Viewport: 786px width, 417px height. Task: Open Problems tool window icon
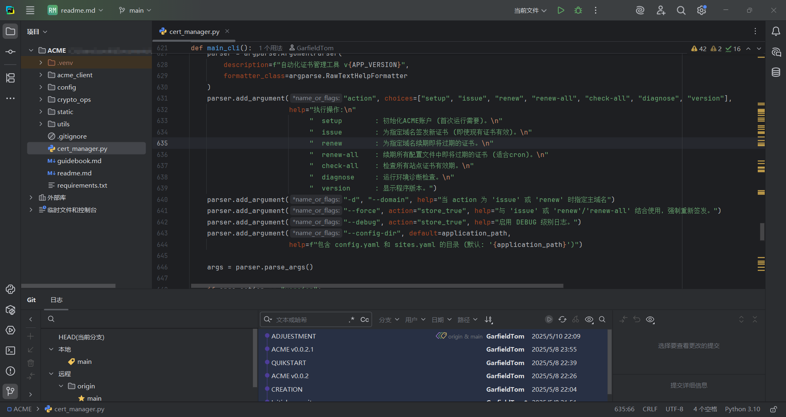point(11,371)
